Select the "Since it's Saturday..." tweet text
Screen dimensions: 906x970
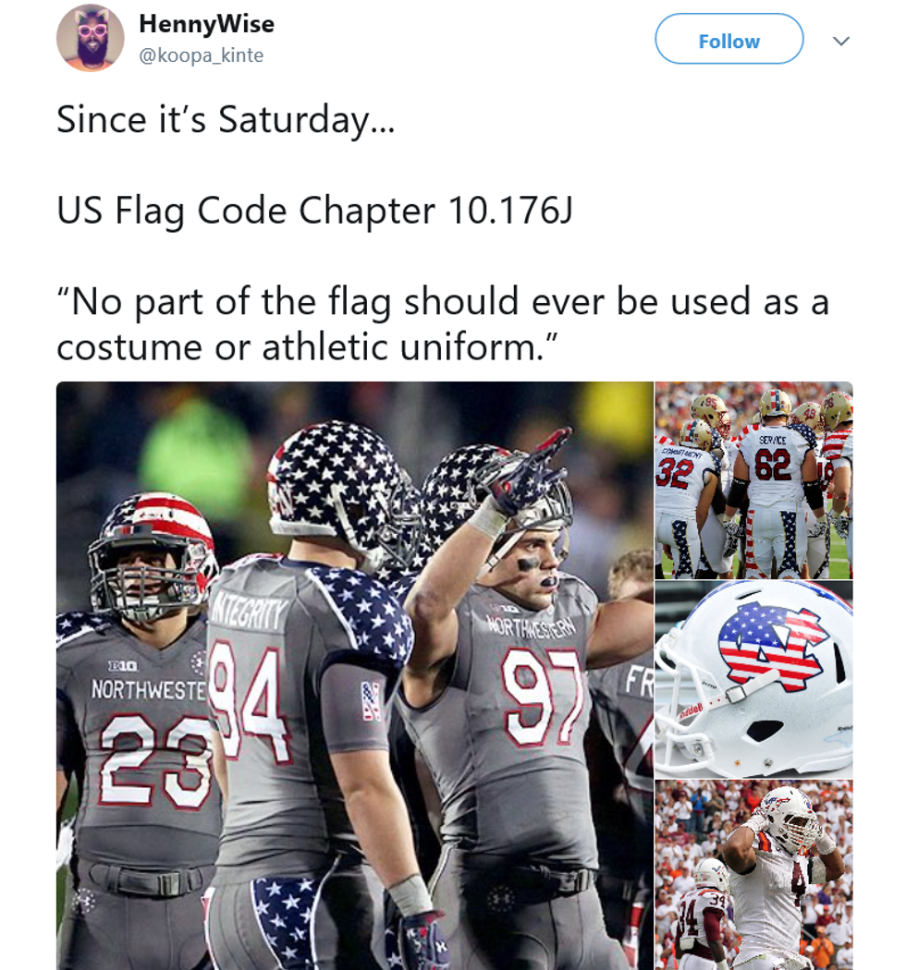tap(226, 119)
